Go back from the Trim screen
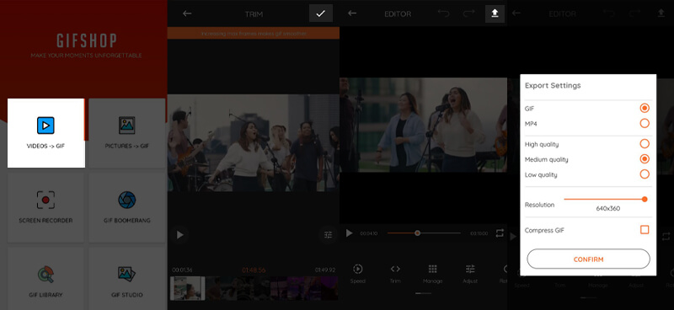The height and width of the screenshot is (310, 674). coord(186,13)
